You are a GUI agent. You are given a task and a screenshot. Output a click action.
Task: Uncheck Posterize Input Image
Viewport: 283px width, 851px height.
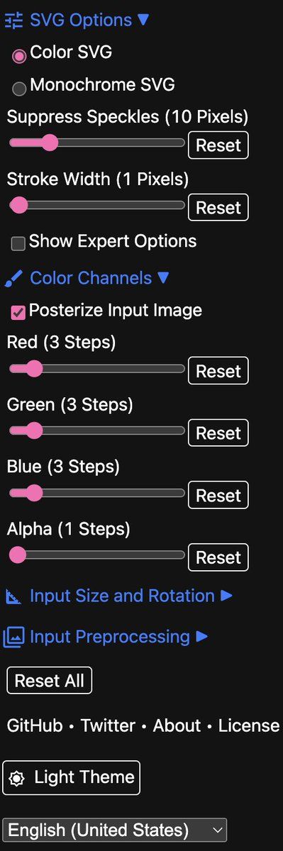pyautogui.click(x=18, y=313)
